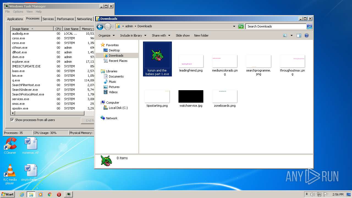Select tipsstarting.png file
Viewport: 352px width, 198px height.
157,99
